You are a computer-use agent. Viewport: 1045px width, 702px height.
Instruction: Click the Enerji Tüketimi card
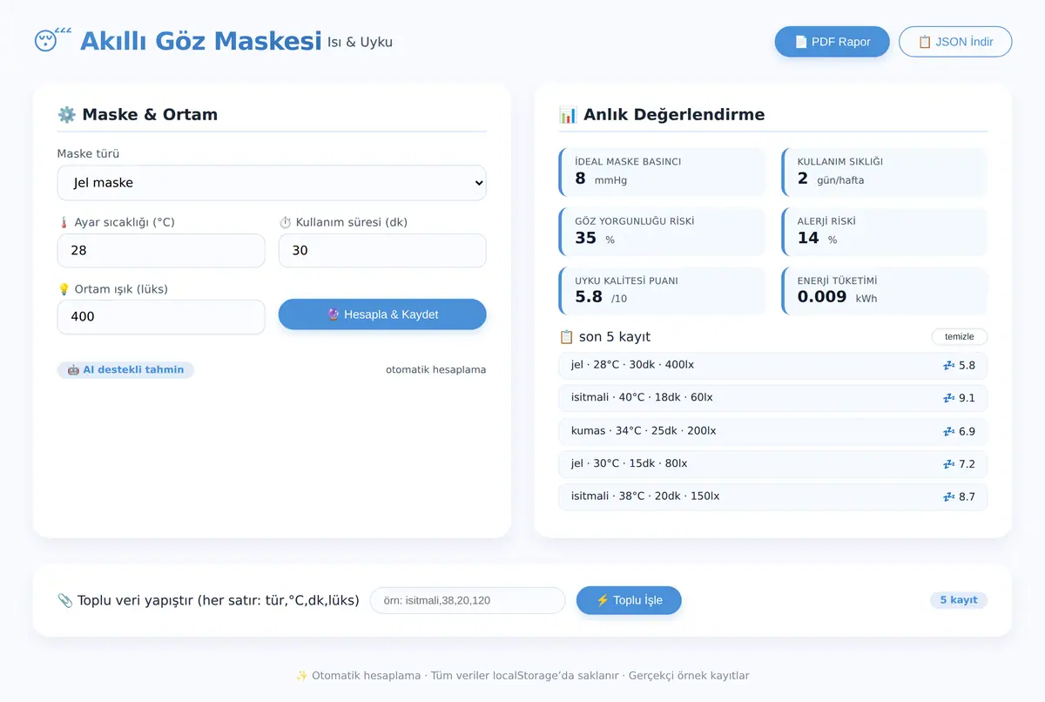(885, 291)
